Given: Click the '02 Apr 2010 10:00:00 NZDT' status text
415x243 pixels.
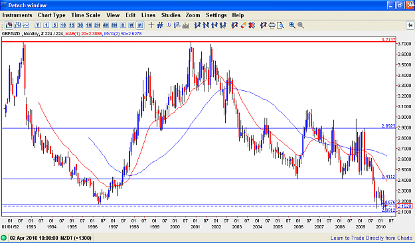Looking at the screenshot, I should [x=50, y=238].
